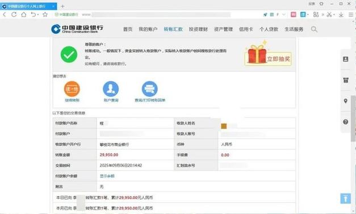Viewport: 356px width, 214px height.
Task: Click the 收款人姓名 label cell
Action: 196,123
